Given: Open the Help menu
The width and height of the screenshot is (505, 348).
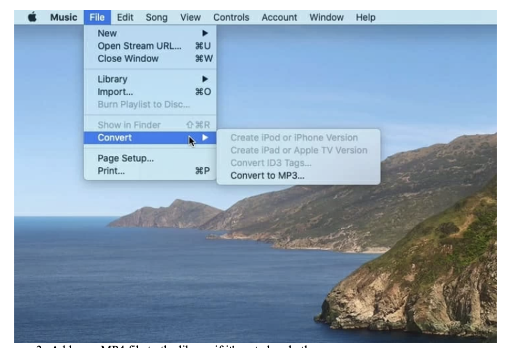Looking at the screenshot, I should tap(365, 18).
